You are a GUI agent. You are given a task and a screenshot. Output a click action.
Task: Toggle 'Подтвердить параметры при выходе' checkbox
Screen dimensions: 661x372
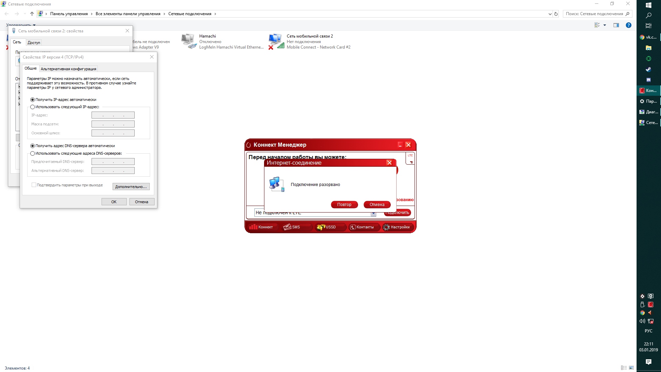[x=34, y=185]
